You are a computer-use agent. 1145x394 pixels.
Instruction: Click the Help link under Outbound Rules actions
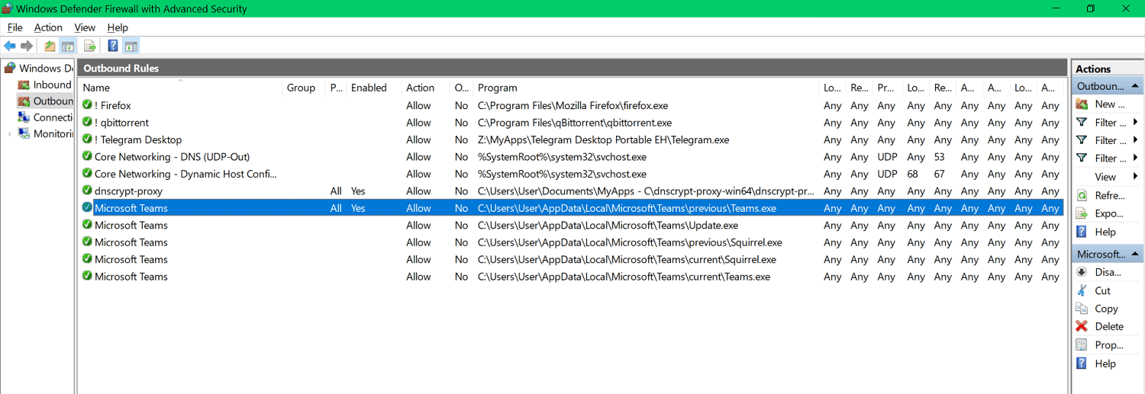1105,232
